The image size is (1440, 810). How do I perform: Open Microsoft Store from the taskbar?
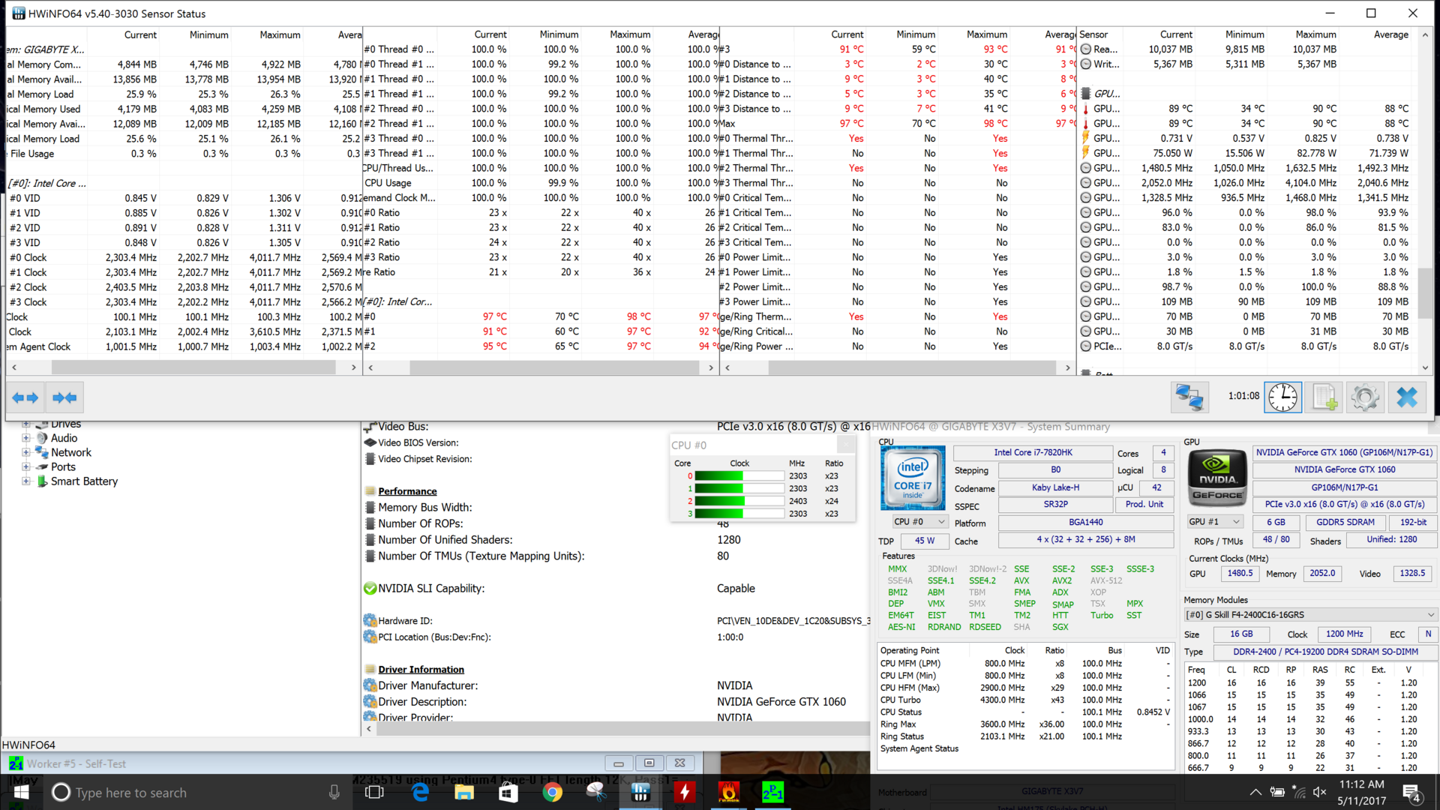pos(508,793)
